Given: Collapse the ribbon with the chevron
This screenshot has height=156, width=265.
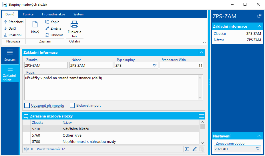Looking at the screenshot, I should [204, 42].
